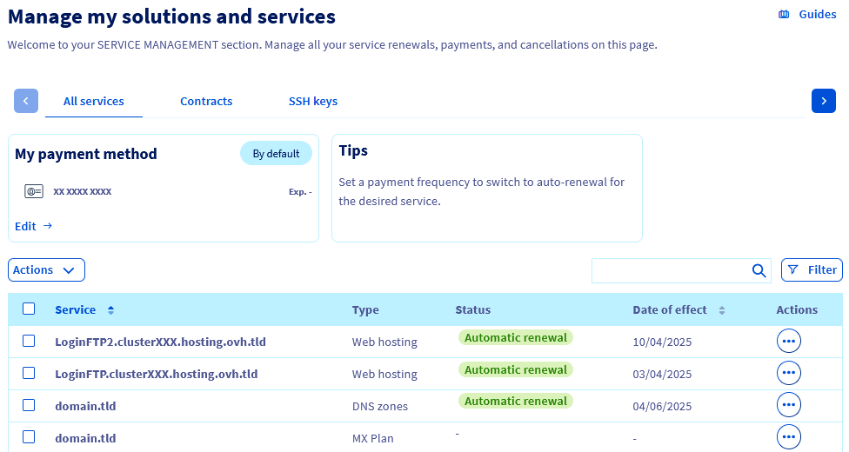
Task: Click the Filter button
Action: click(x=812, y=270)
